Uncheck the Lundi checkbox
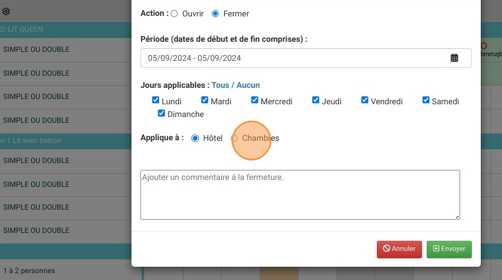 point(156,100)
